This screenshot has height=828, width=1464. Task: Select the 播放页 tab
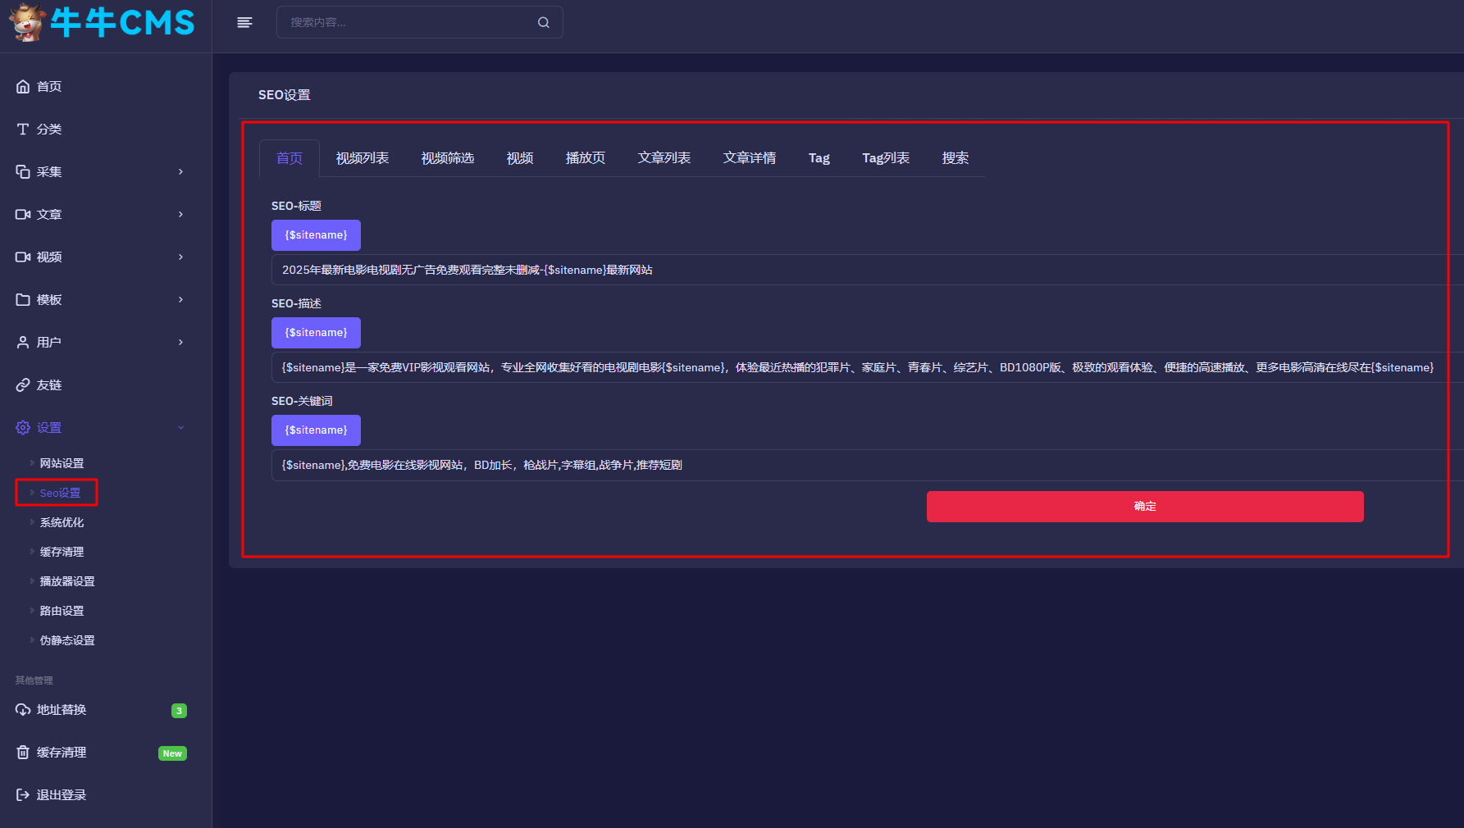point(585,158)
